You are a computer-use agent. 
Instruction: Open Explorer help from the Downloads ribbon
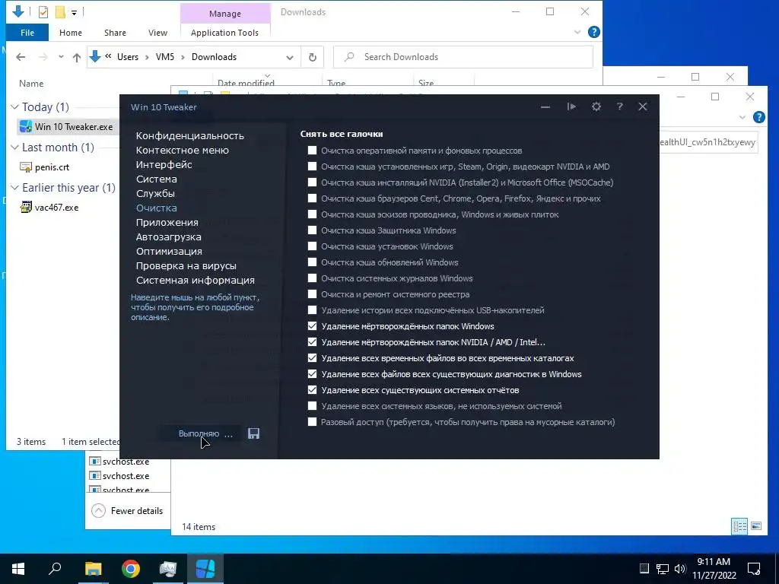pos(593,32)
